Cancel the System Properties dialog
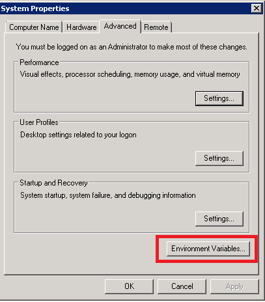Screen dimensions: 265x302 (x=182, y=286)
